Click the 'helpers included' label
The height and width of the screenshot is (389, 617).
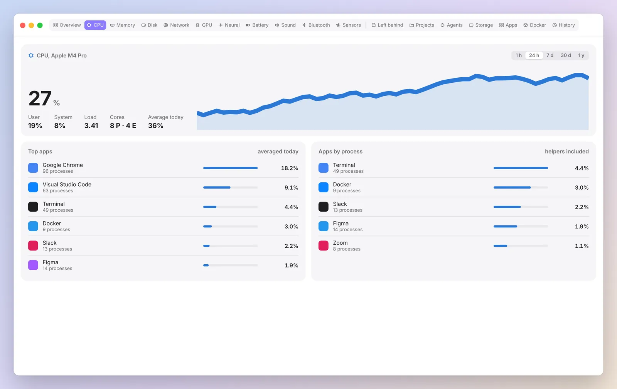click(x=567, y=152)
